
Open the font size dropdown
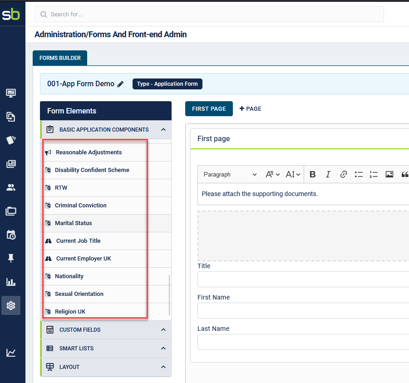coord(293,174)
